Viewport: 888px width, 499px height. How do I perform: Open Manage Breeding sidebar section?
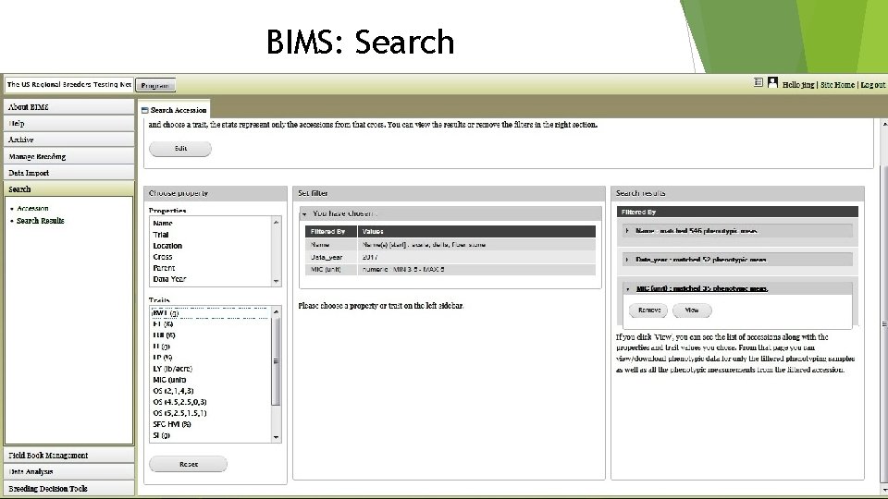tap(69, 157)
